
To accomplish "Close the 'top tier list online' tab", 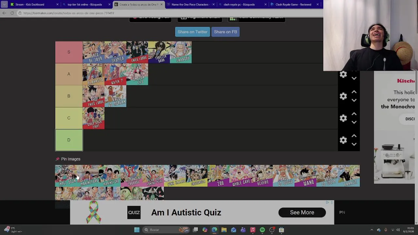I will point(109,5).
